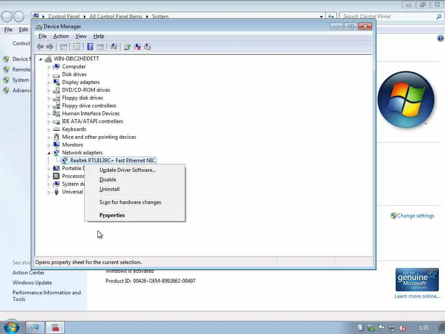Expand the Computer node
The image size is (445, 334).
click(x=49, y=67)
